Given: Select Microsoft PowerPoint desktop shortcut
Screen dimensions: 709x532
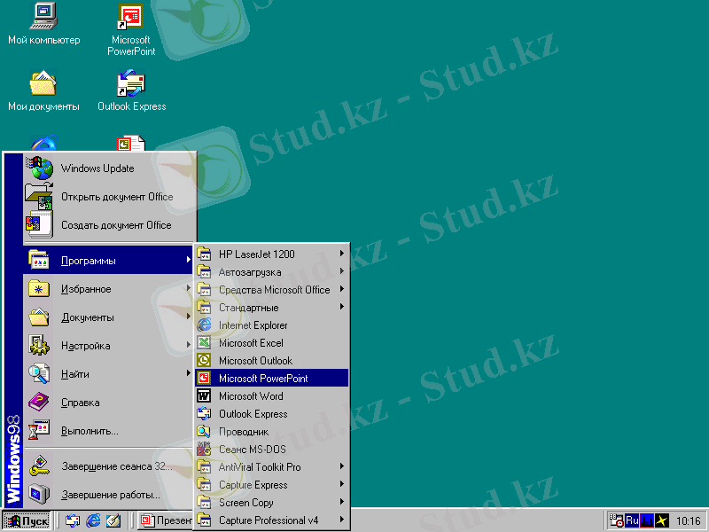Looking at the screenshot, I should pos(131,29).
